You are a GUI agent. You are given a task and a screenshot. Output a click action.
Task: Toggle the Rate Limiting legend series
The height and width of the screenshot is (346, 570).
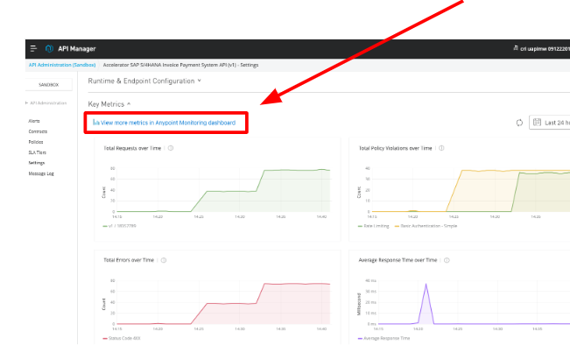pos(373,226)
